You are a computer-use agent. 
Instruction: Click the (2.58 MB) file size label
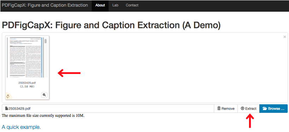click(x=27, y=86)
